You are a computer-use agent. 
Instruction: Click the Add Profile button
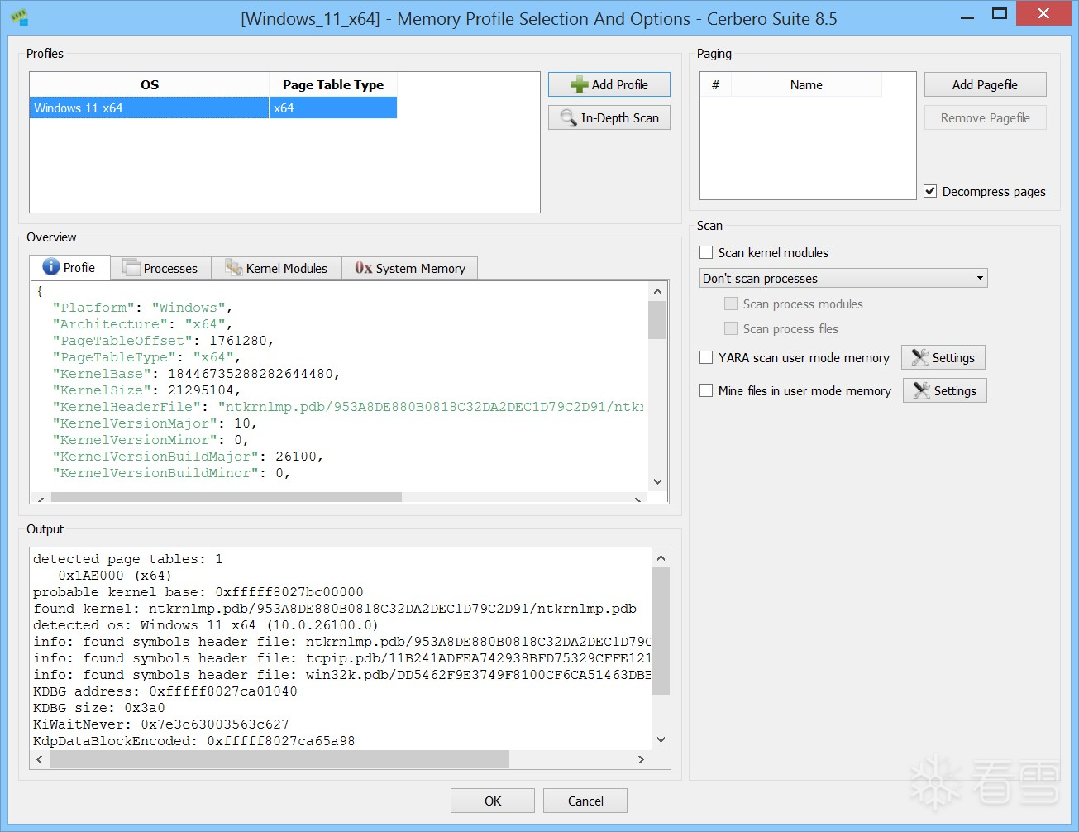click(609, 84)
